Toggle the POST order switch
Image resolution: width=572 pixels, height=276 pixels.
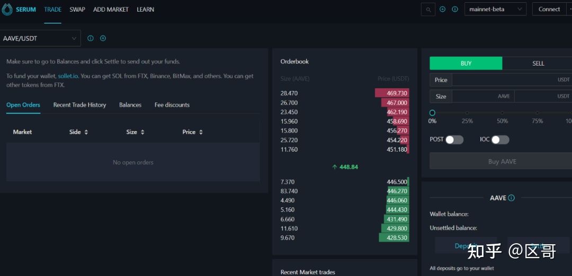pos(454,140)
